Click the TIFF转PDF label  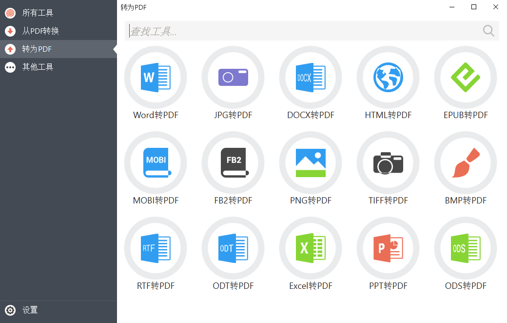pyautogui.click(x=388, y=201)
